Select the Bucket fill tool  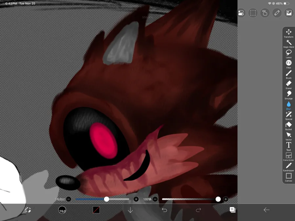pyautogui.click(x=288, y=126)
